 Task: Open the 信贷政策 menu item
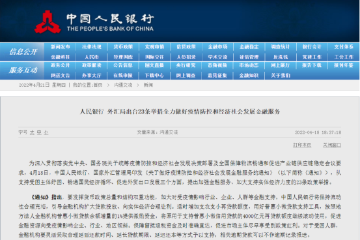(x=186, y=47)
